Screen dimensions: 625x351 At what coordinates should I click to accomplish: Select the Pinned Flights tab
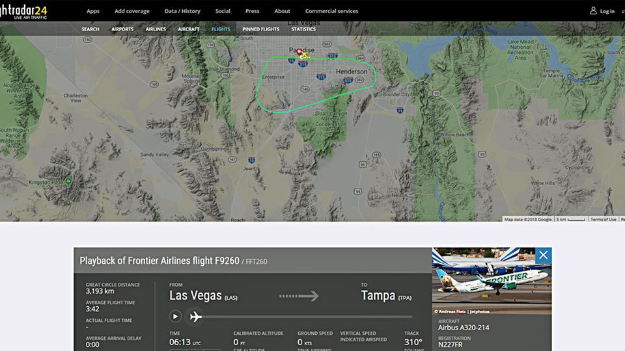260,29
